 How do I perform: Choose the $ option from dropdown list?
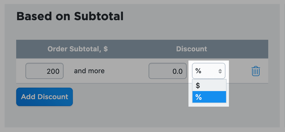click(x=209, y=85)
